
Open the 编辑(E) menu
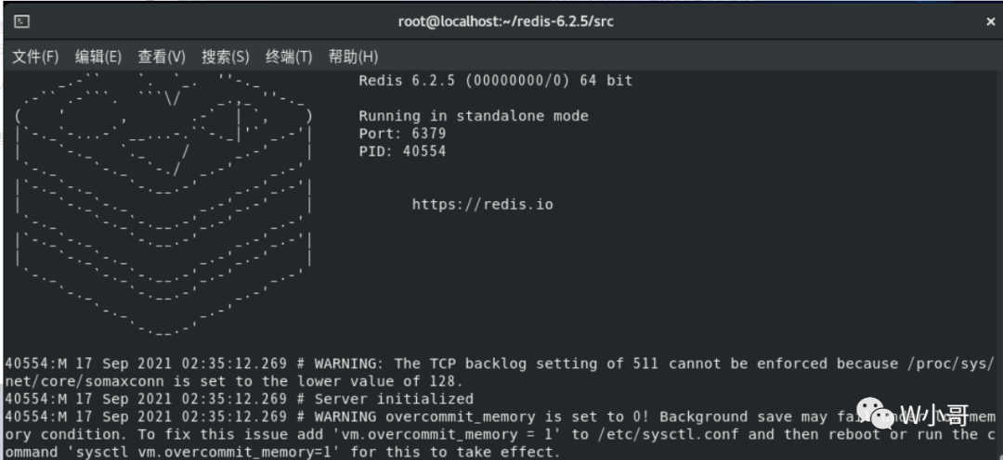tap(98, 57)
